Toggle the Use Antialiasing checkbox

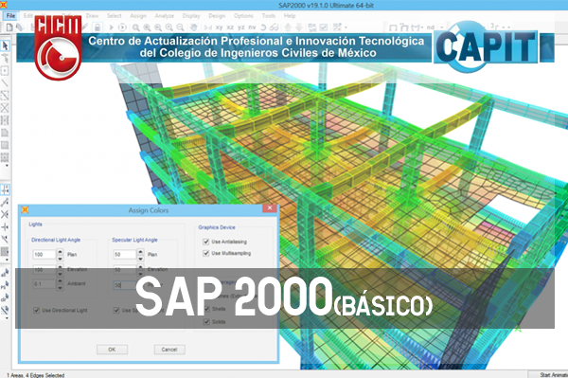click(206, 242)
